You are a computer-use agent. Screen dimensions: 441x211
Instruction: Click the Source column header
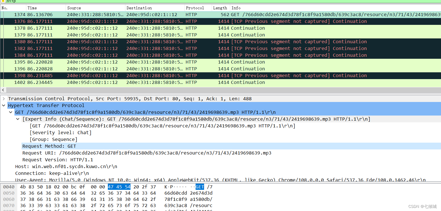coord(95,8)
